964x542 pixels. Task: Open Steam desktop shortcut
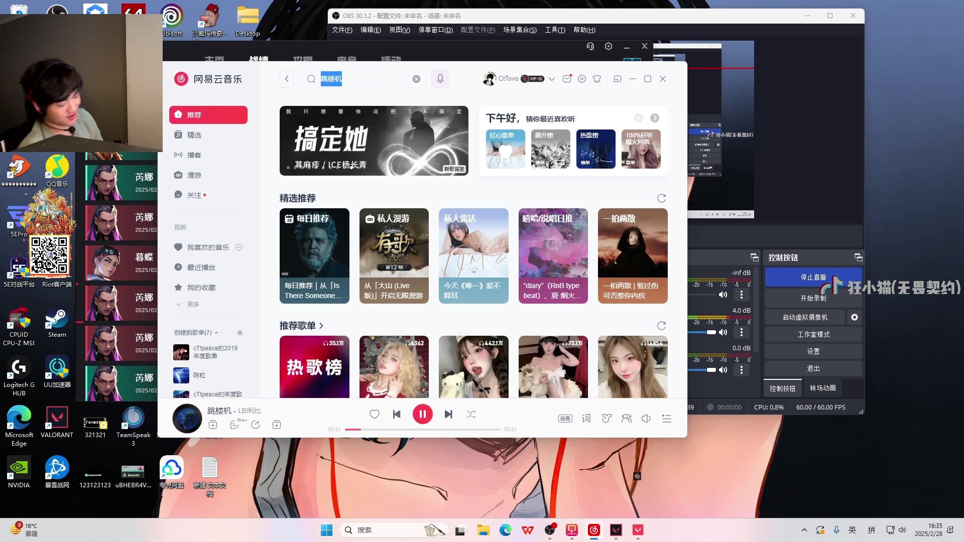(57, 323)
